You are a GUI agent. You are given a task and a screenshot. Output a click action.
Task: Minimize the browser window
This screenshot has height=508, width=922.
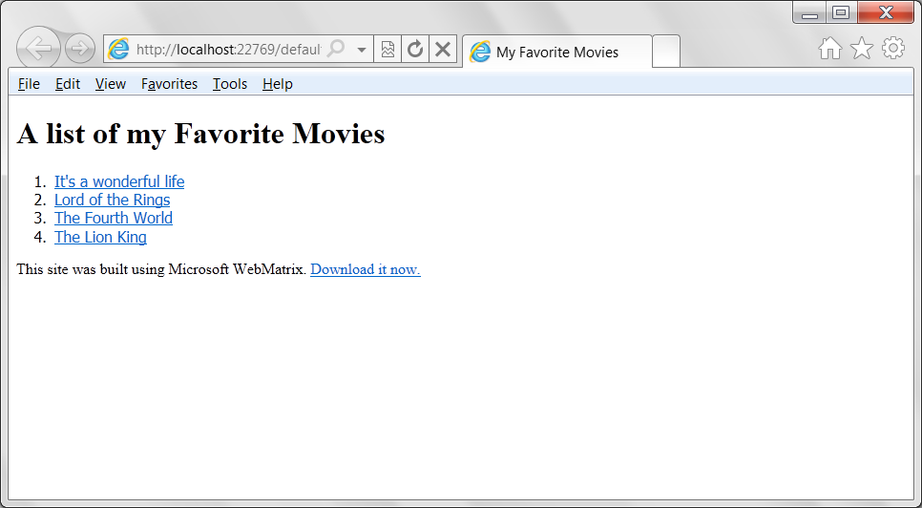point(809,13)
